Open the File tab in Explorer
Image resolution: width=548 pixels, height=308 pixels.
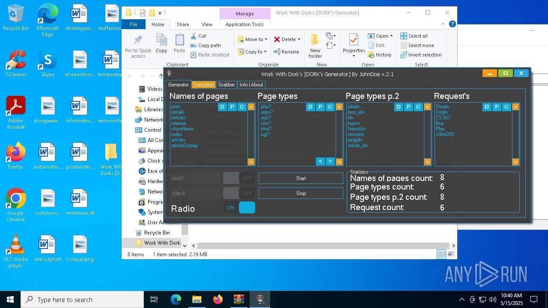[134, 24]
